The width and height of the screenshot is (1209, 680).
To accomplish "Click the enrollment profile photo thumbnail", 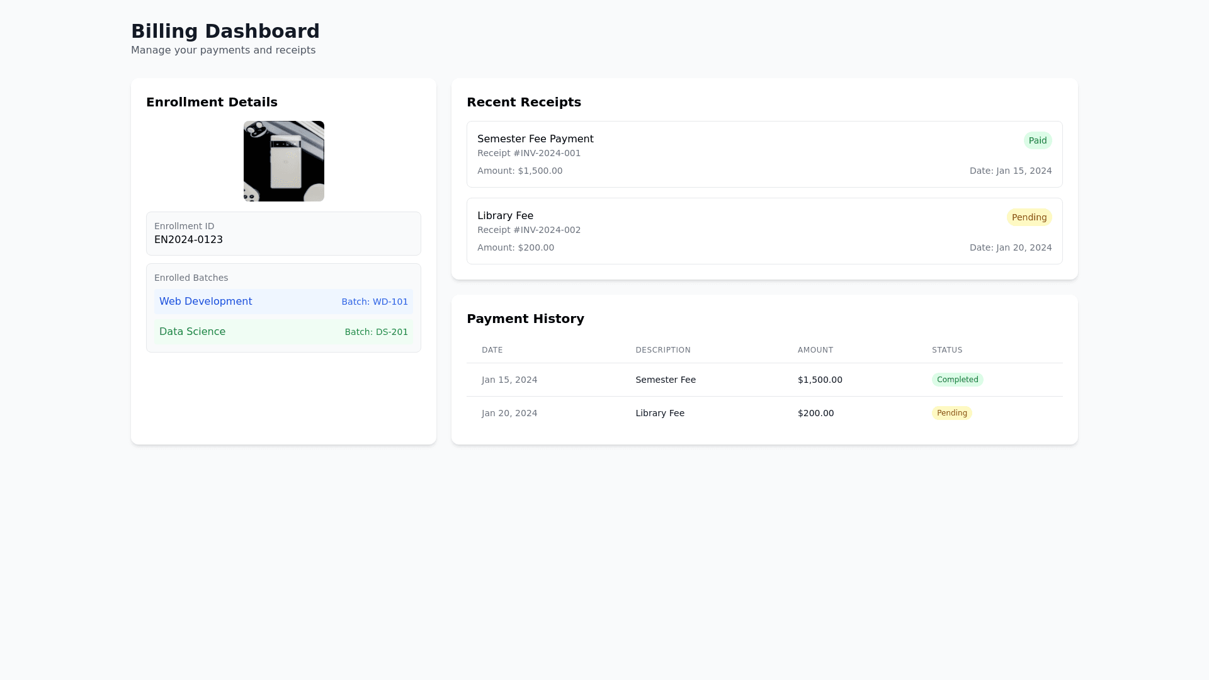I will pyautogui.click(x=283, y=161).
